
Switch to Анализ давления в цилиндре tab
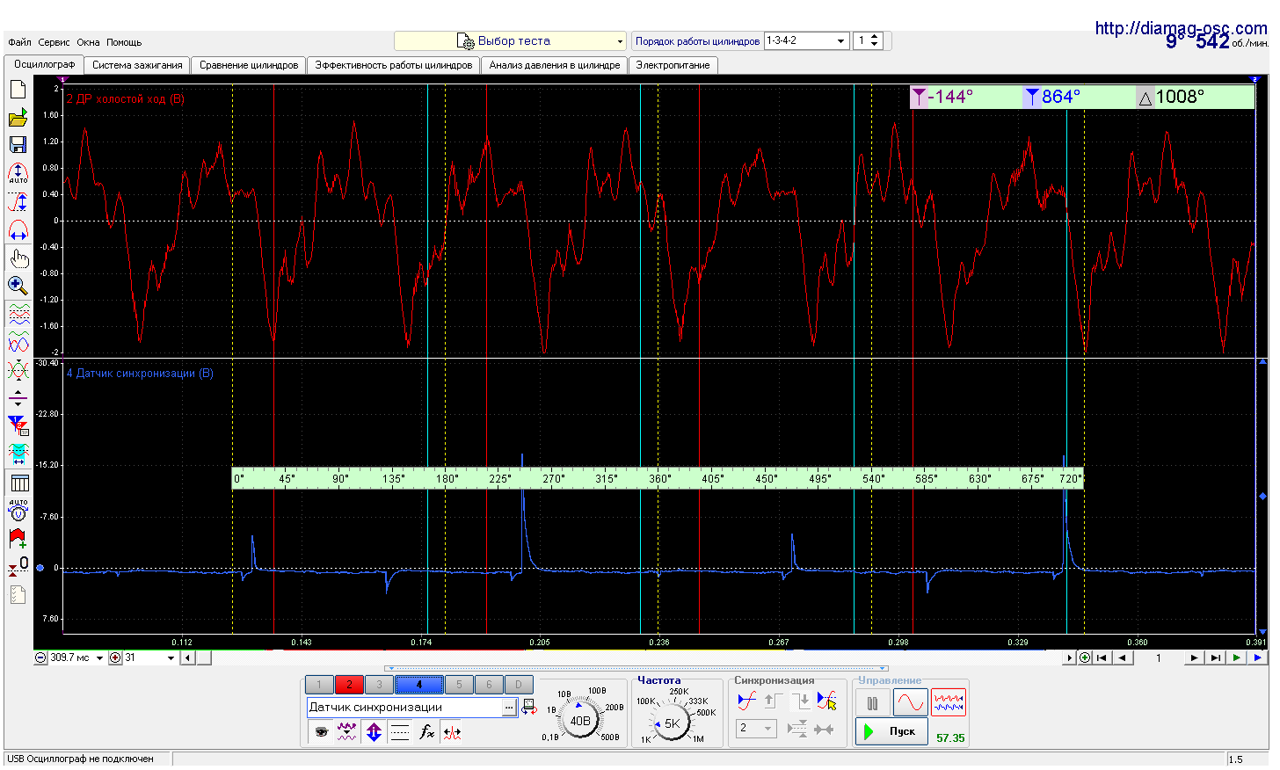(555, 65)
